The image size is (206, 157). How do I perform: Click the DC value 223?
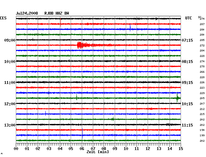pos(202,88)
